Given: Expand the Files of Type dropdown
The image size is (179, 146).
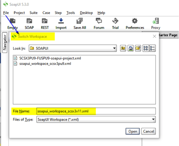Looking at the screenshot, I should (x=153, y=119).
